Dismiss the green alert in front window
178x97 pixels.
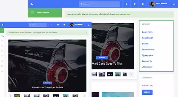[x=86, y=33]
